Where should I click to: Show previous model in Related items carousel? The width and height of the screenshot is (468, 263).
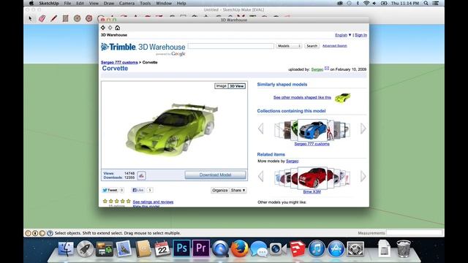(x=261, y=177)
